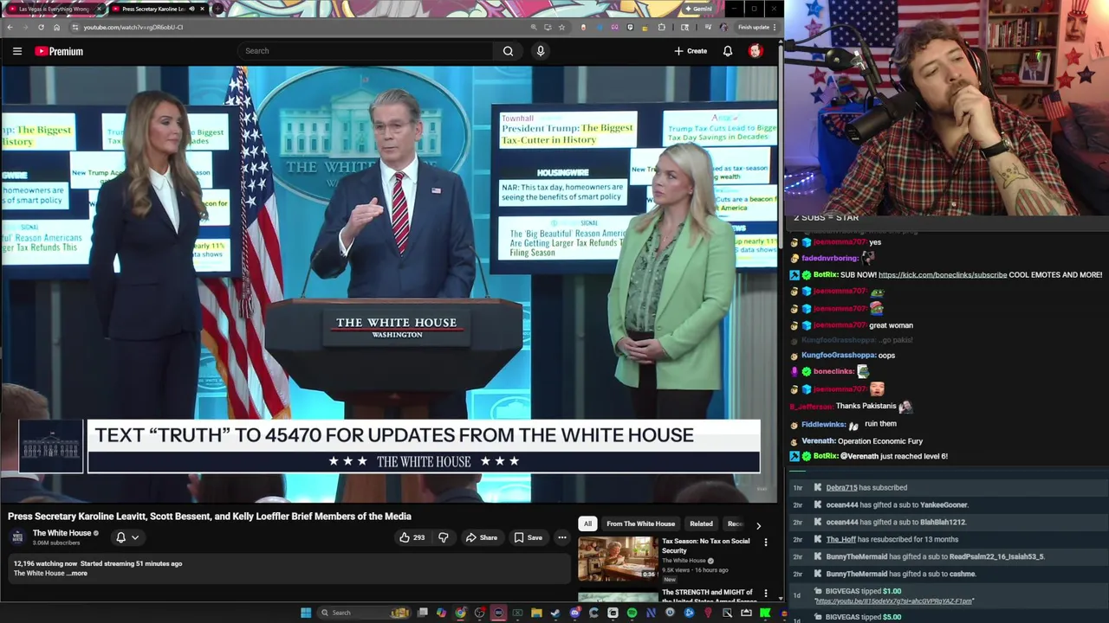1109x623 pixels.
Task: Open Microsoft Copilot taskbar icon
Action: 441,613
